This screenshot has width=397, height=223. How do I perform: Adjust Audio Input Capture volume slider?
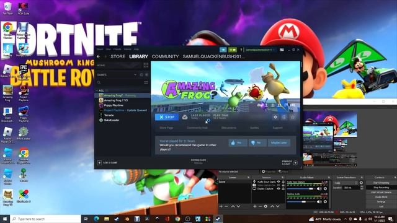click(301, 188)
